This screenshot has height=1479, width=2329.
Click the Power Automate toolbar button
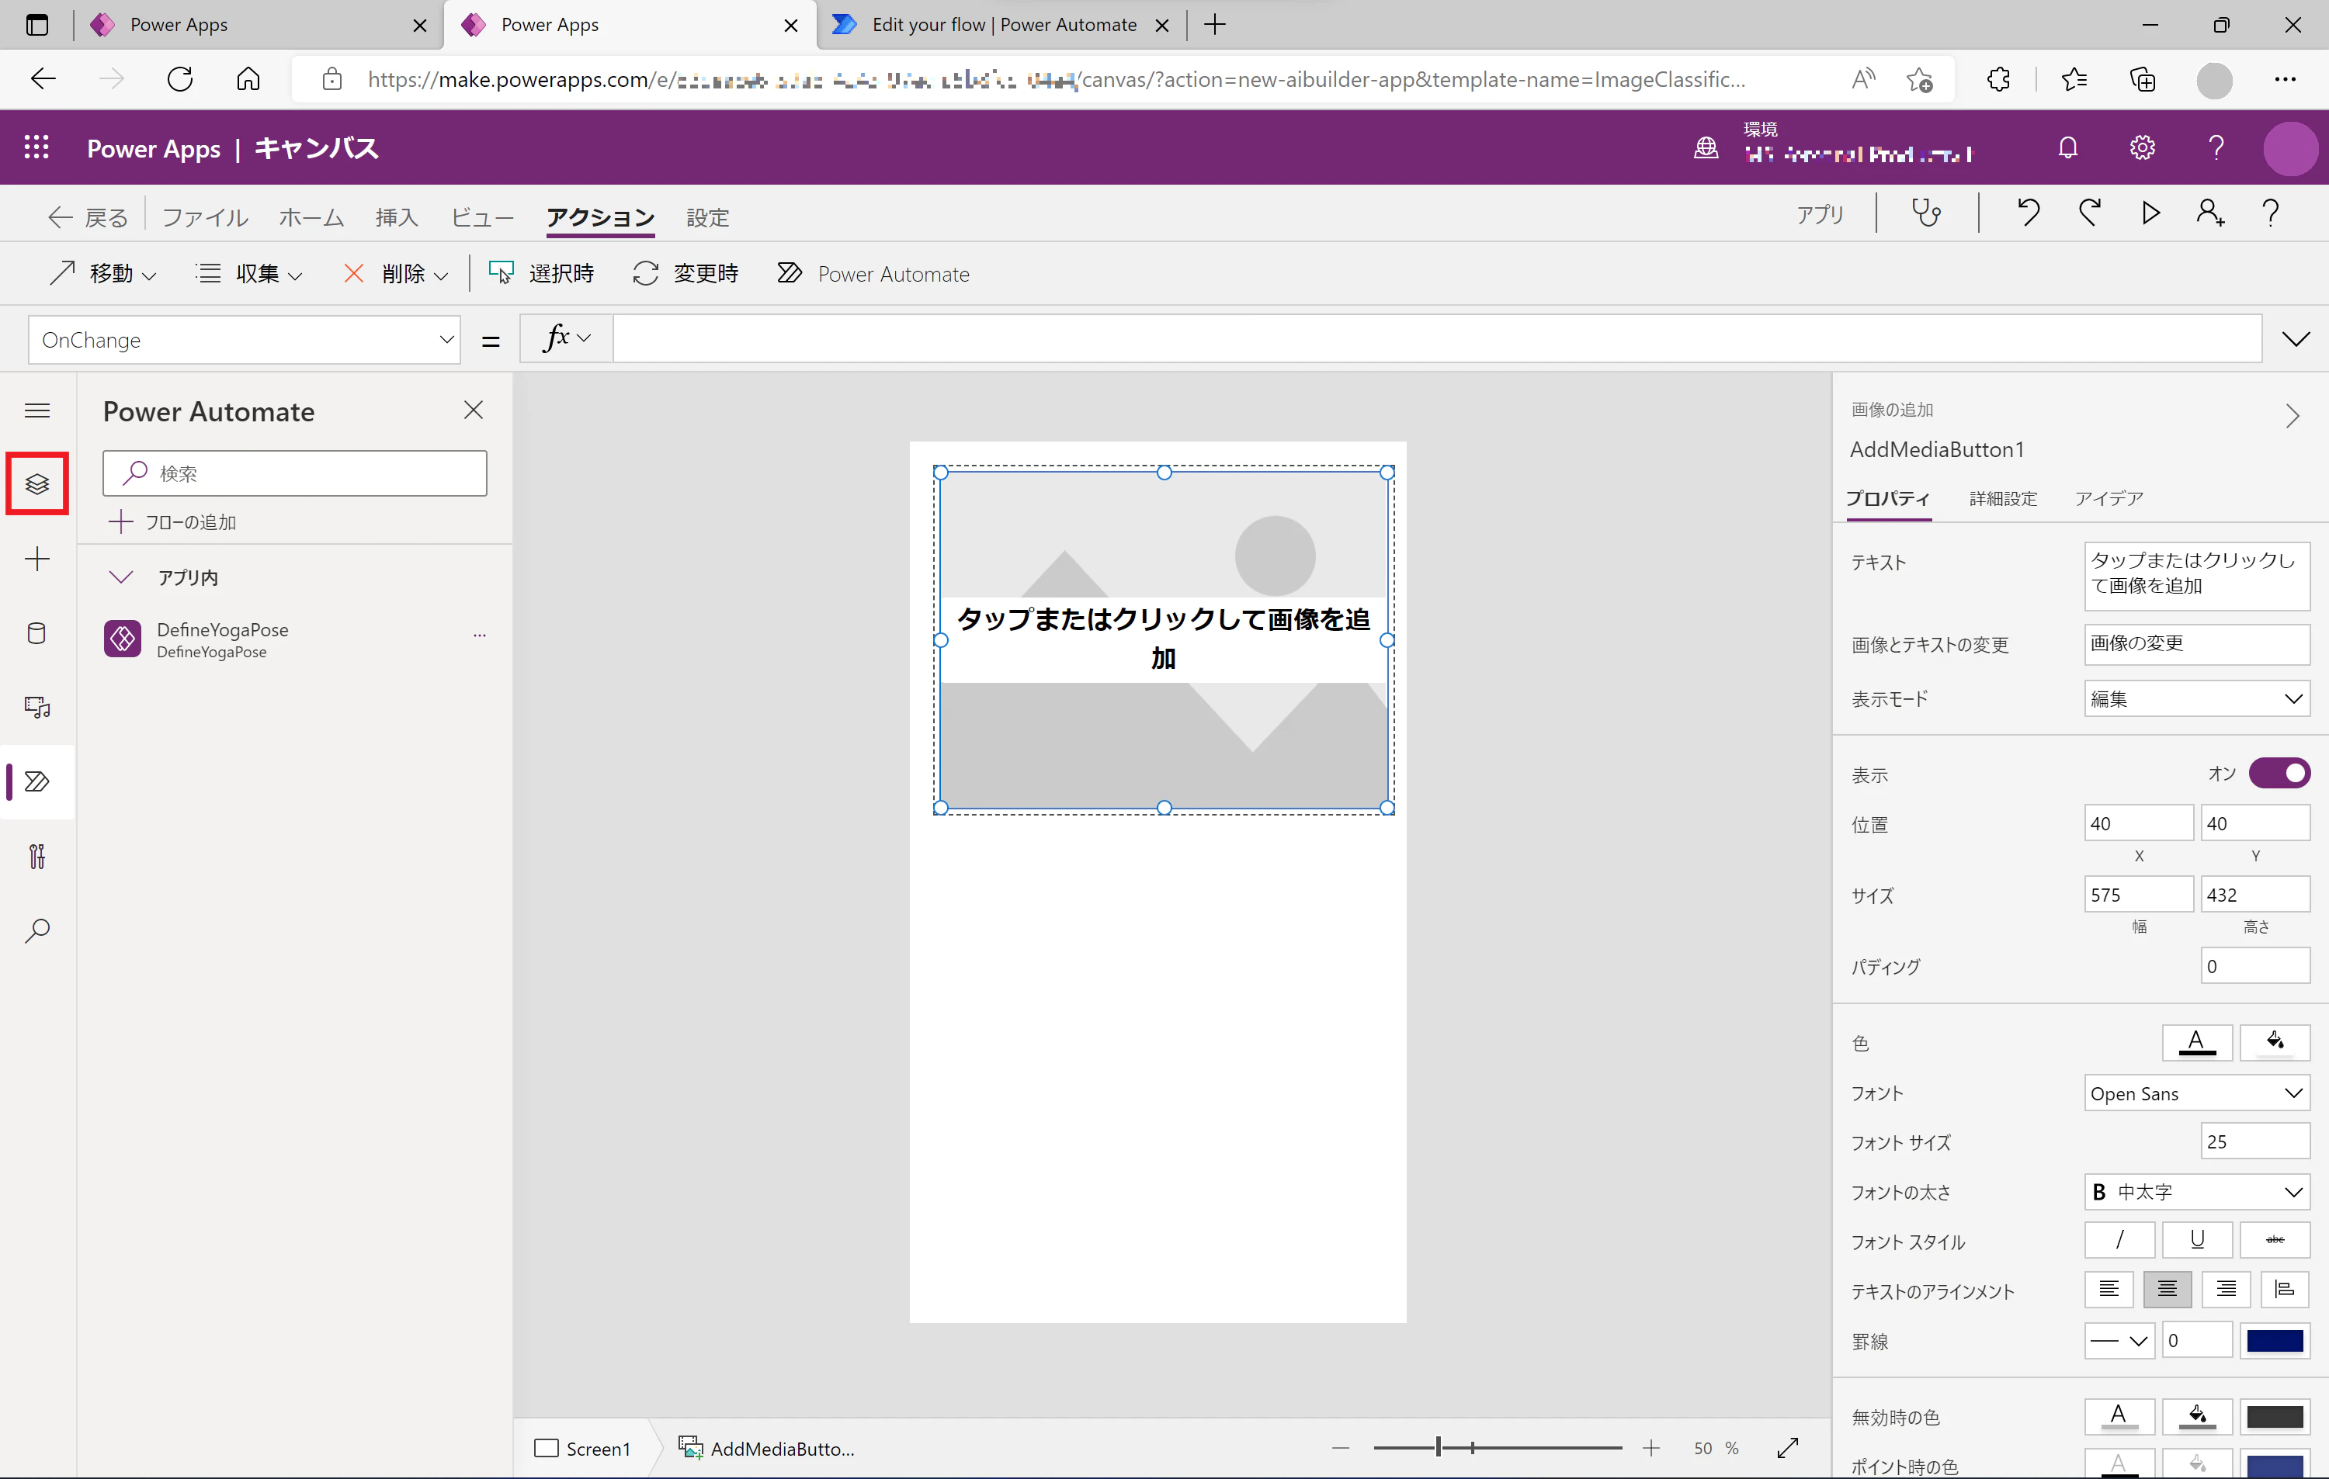pos(873,275)
